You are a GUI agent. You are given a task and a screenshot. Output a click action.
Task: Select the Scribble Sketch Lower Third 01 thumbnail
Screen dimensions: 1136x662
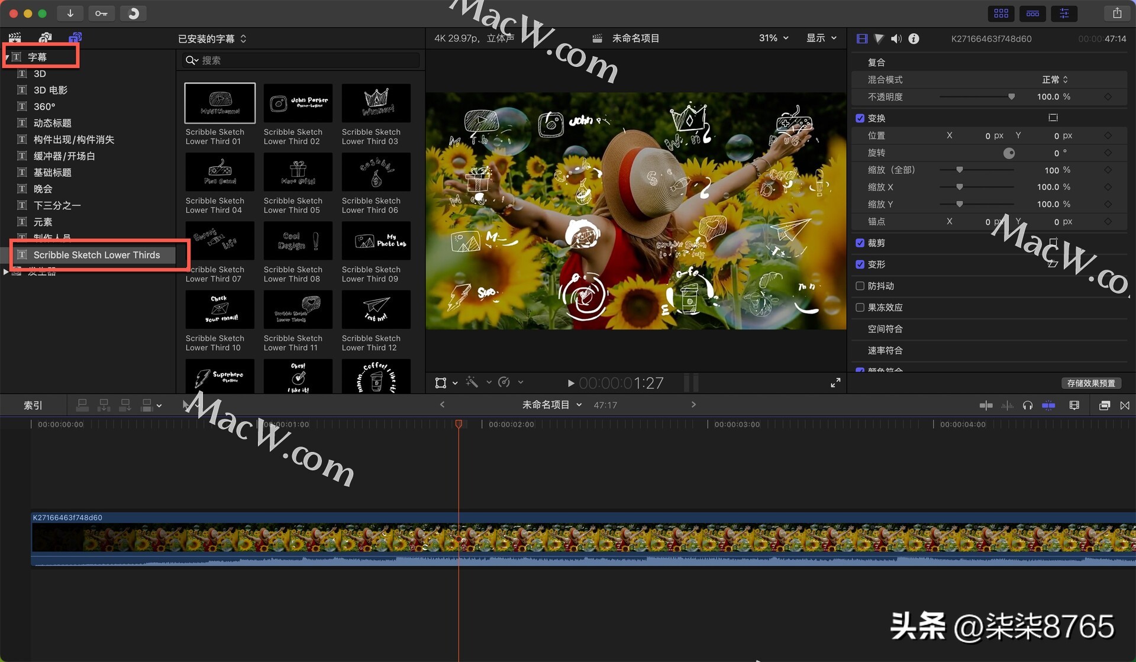point(220,103)
